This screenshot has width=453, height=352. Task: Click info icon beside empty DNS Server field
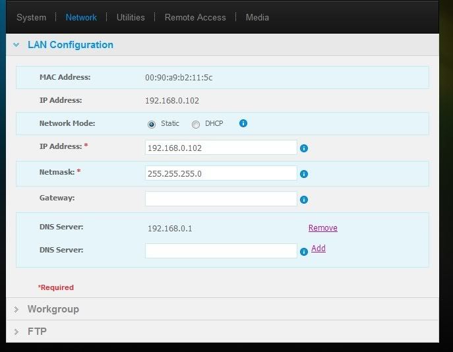click(303, 252)
